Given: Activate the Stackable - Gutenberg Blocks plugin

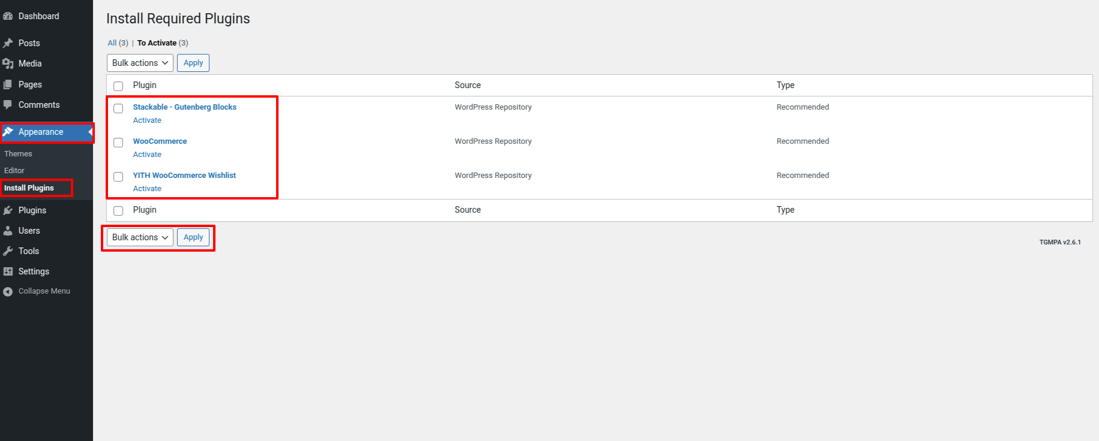Looking at the screenshot, I should pyautogui.click(x=147, y=120).
